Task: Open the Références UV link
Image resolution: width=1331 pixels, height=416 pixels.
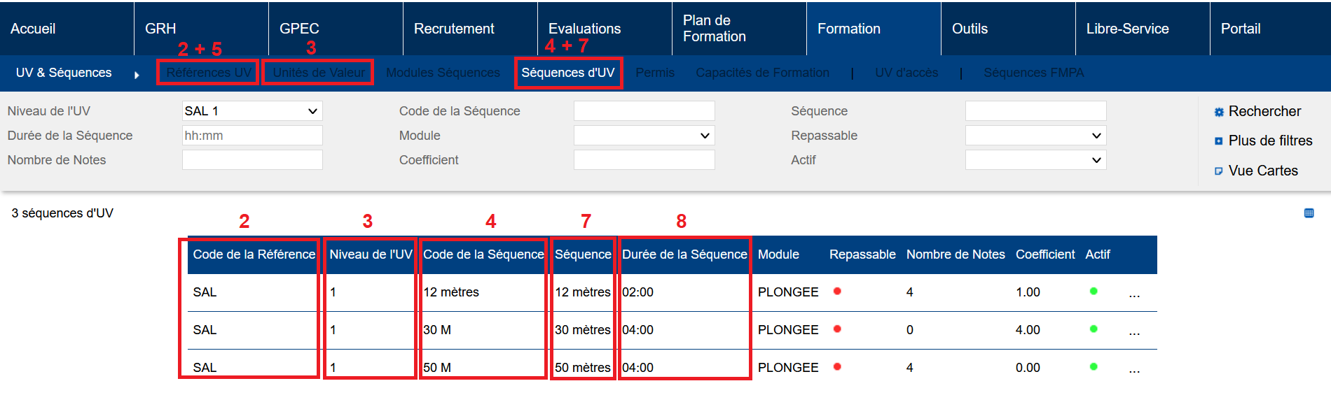Action: 209,73
